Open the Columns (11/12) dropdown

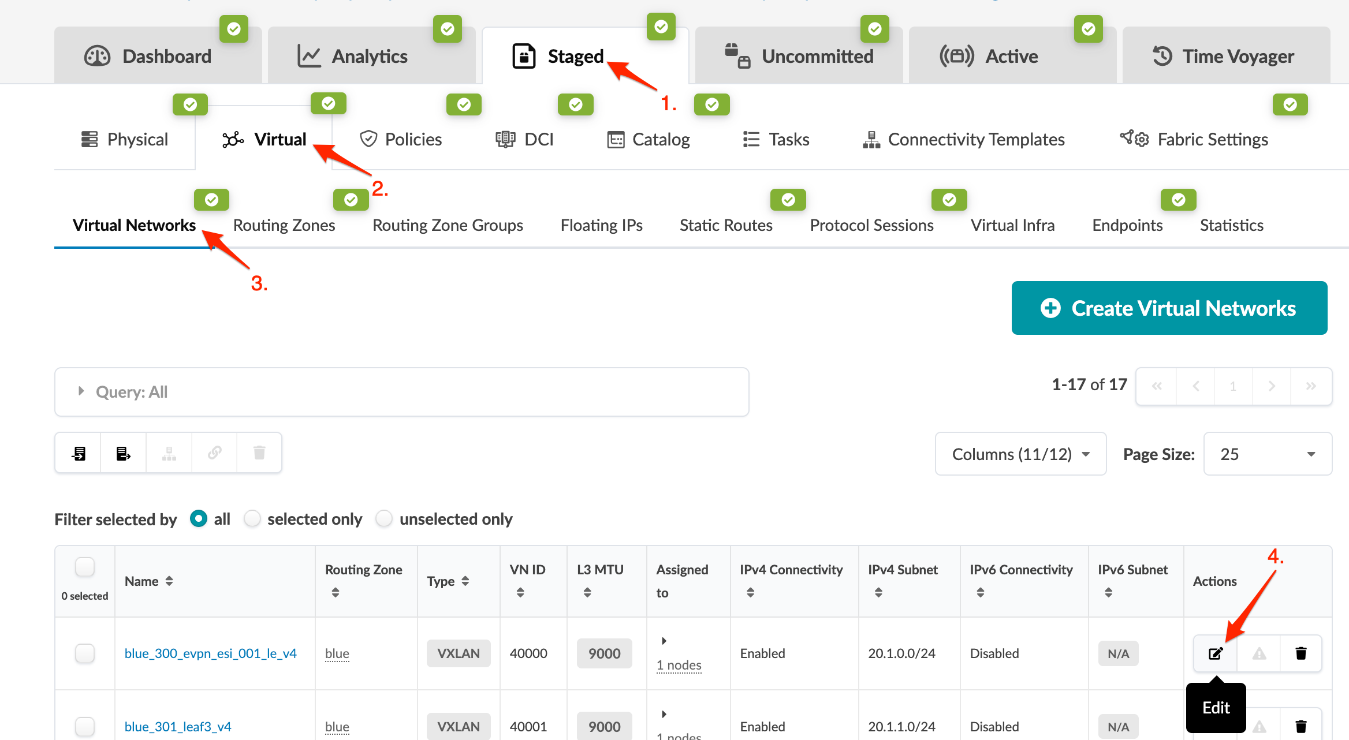tap(1020, 454)
